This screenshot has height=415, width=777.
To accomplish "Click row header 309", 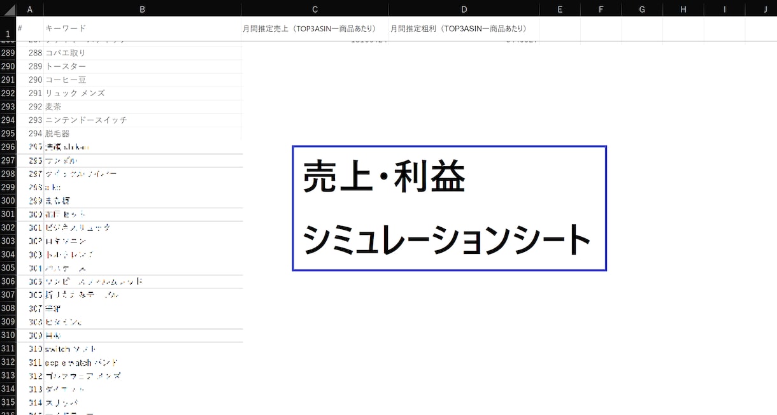I will click(x=8, y=321).
